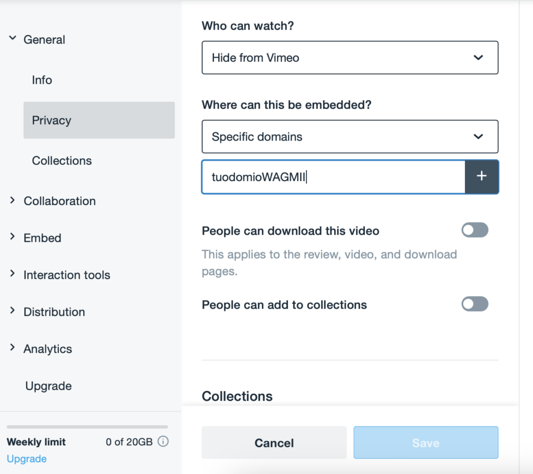Image resolution: width=533 pixels, height=474 pixels.
Task: Click the Upgrade sidebar item
Action: tap(48, 386)
